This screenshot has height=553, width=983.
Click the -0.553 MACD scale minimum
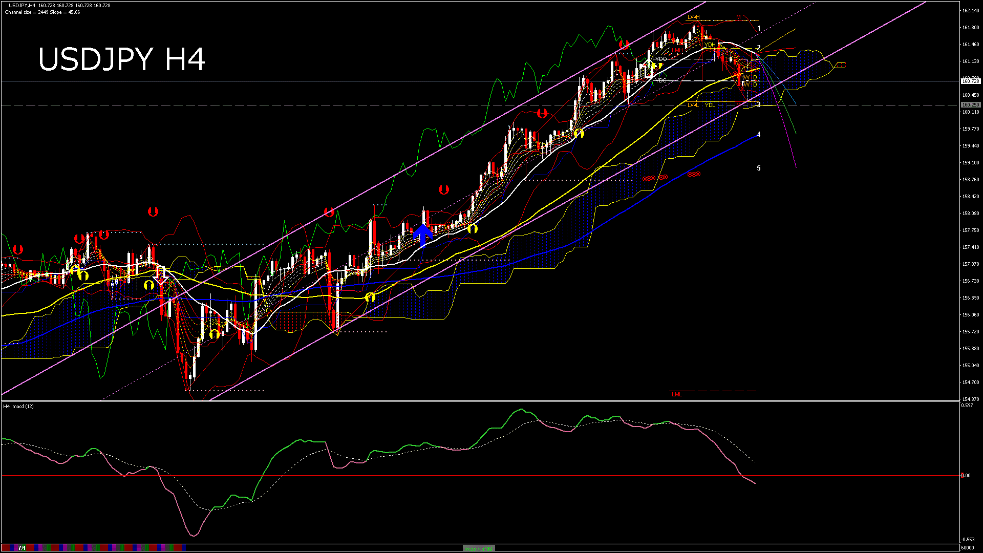(967, 540)
